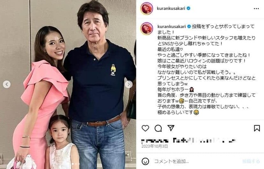Click the header profile avatar
The height and width of the screenshot is (169, 264).
pos(147,9)
